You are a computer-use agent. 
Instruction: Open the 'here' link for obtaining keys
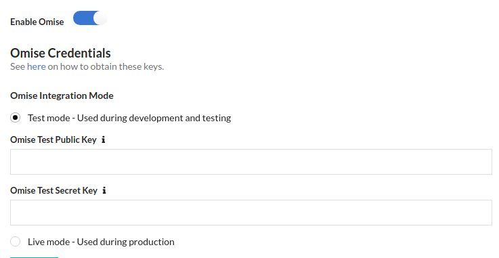pyautogui.click(x=37, y=66)
